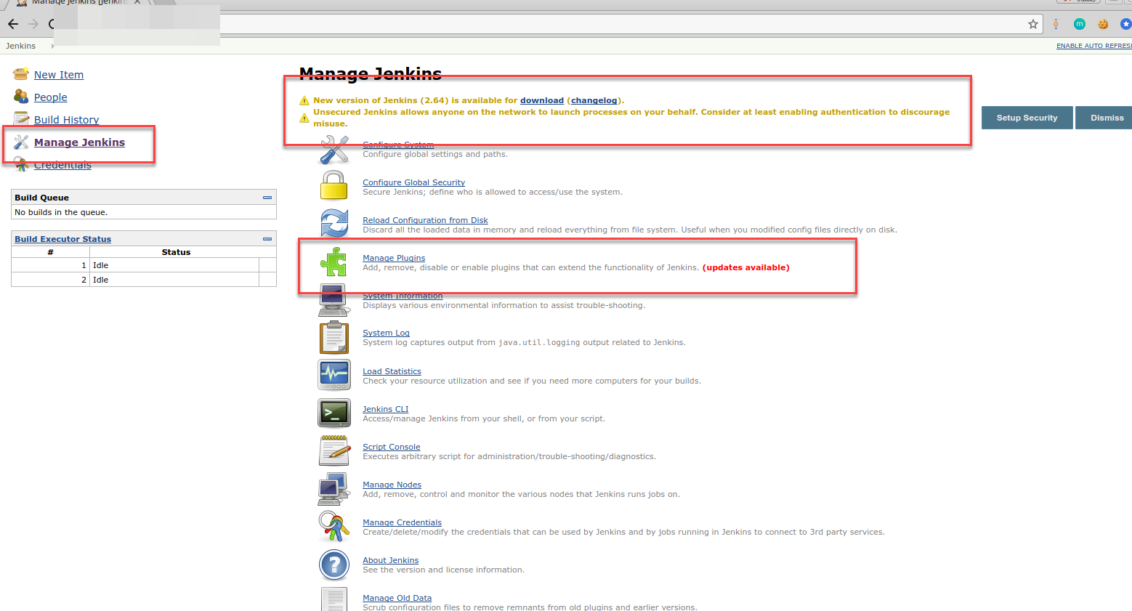Click ENABLE AUTO REFRESH link
The height and width of the screenshot is (611, 1132).
[1094, 46]
